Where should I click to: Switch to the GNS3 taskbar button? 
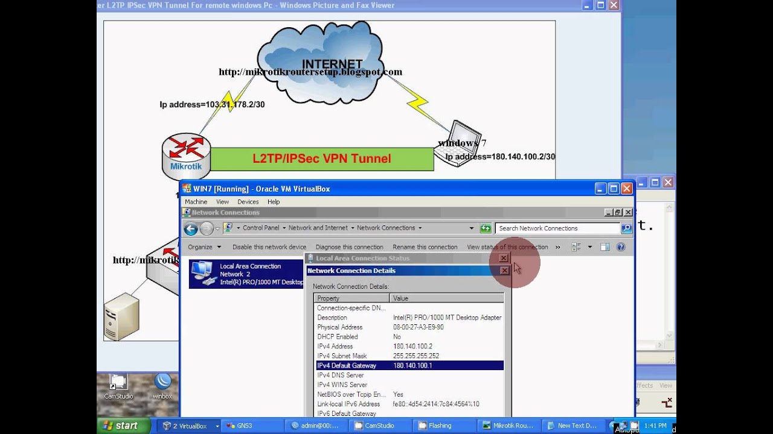[251, 426]
